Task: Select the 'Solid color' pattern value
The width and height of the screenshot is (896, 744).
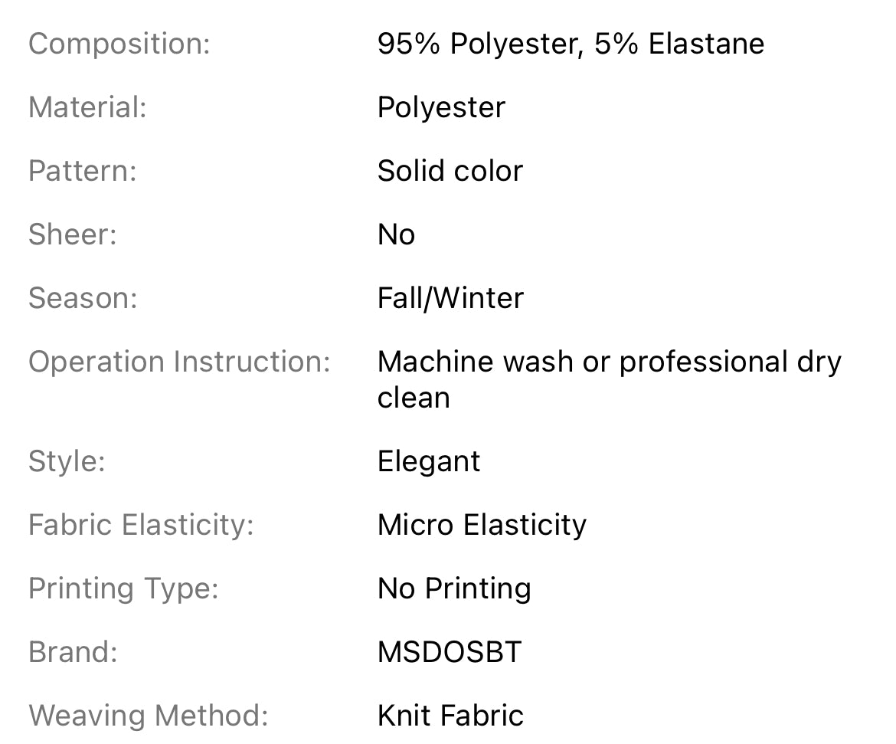Action: [x=450, y=171]
